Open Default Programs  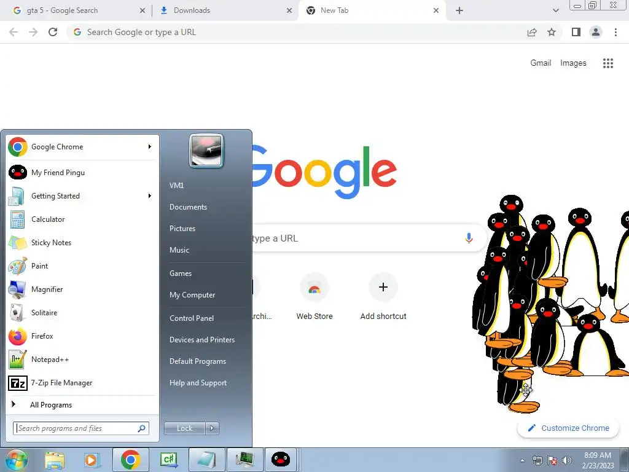[x=198, y=361]
